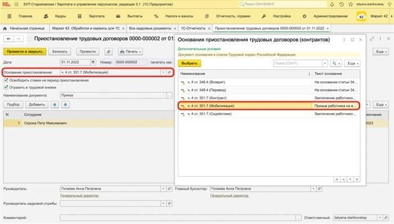Image resolution: width=394 pixels, height=224 pixels.
Task: Jump to list end in dialog
Action: 356,180
